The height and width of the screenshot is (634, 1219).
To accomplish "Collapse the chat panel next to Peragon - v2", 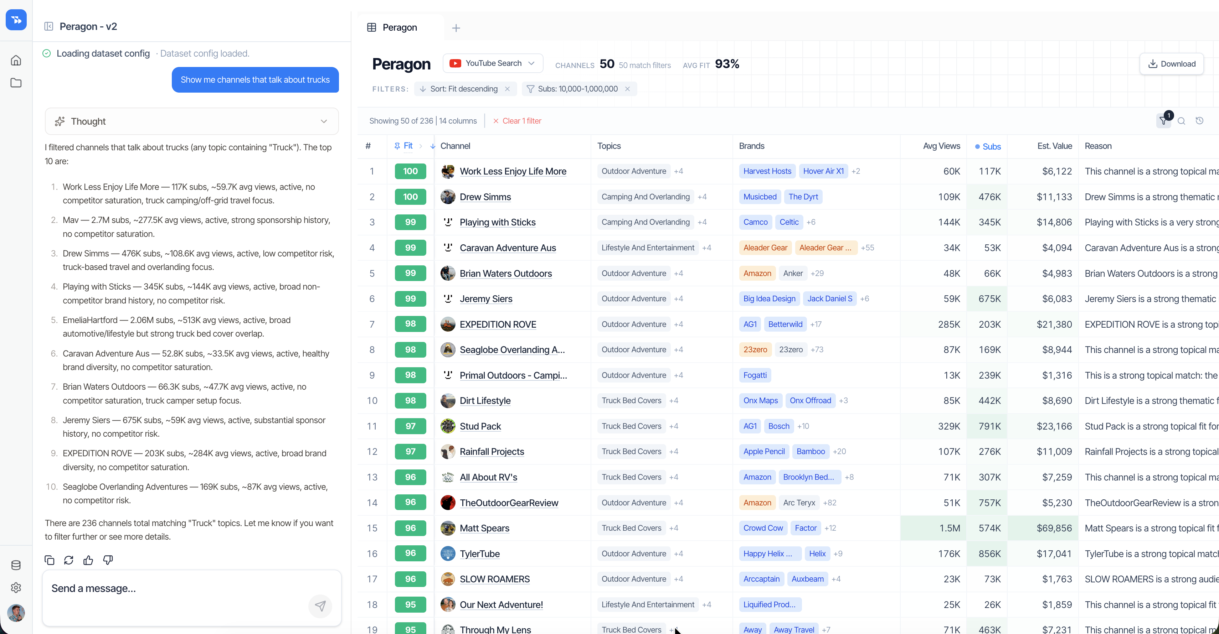I will [49, 26].
